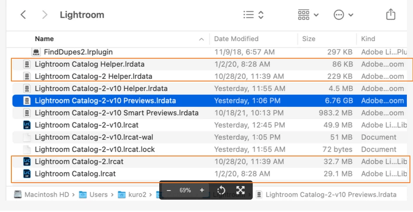Enter fullscreen with expand arrows icon
The width and height of the screenshot is (413, 212).
click(241, 190)
